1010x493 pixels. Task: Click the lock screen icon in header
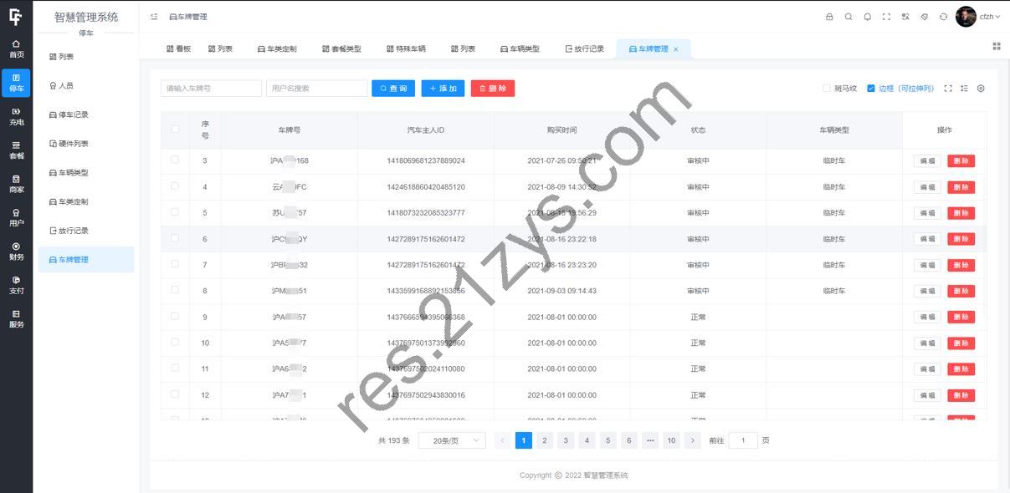coord(829,17)
